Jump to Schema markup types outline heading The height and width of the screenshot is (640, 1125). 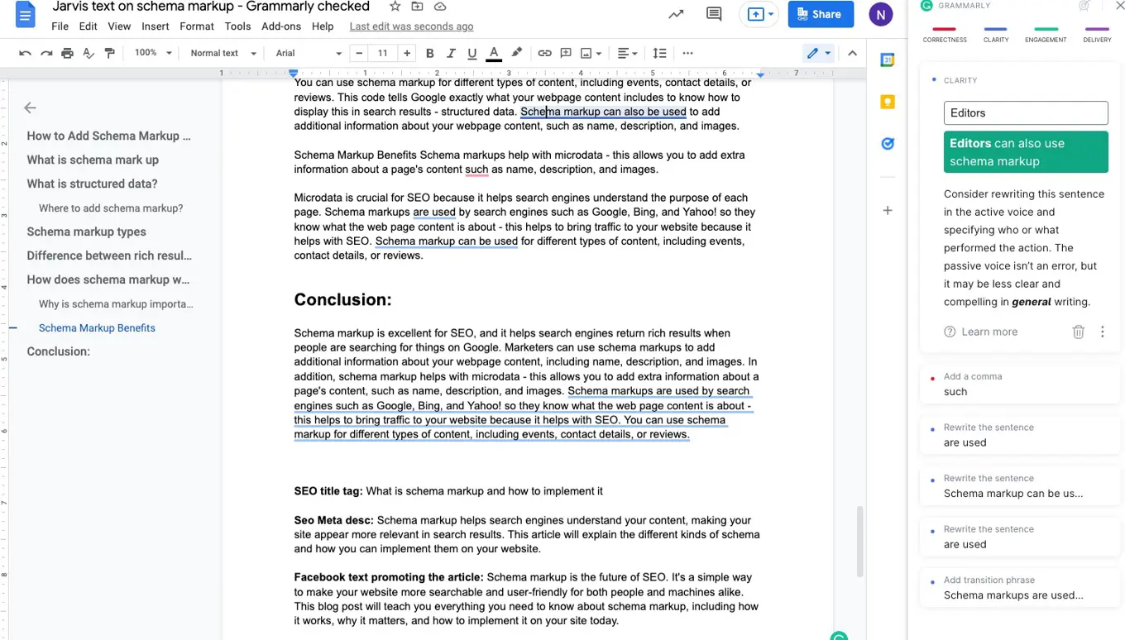(x=86, y=232)
